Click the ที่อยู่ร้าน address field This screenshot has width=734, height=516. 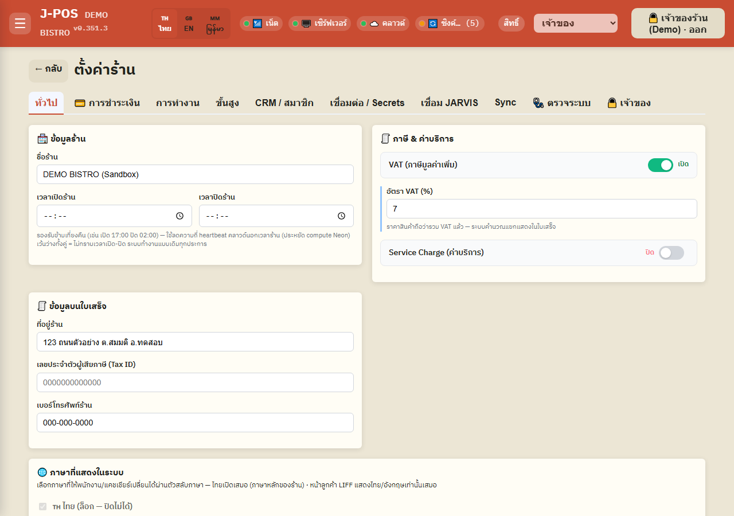pos(195,342)
